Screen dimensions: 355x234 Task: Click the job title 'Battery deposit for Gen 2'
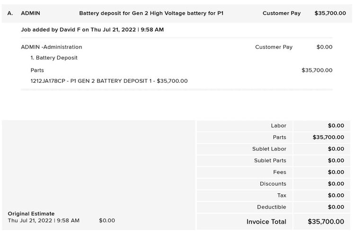[x=151, y=13]
